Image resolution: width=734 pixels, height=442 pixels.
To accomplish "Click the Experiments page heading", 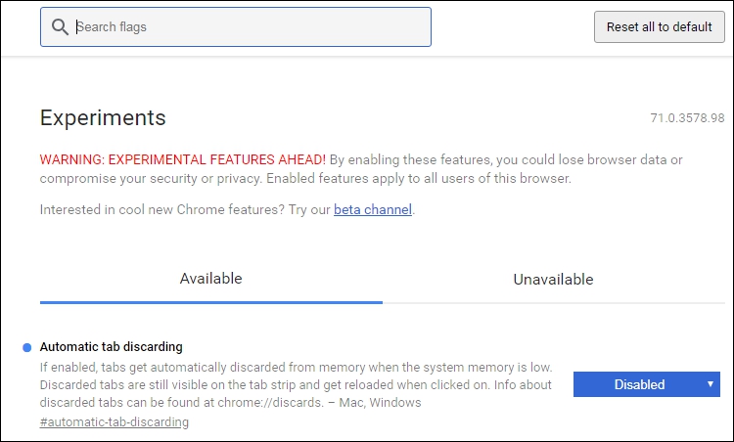I will click(103, 117).
